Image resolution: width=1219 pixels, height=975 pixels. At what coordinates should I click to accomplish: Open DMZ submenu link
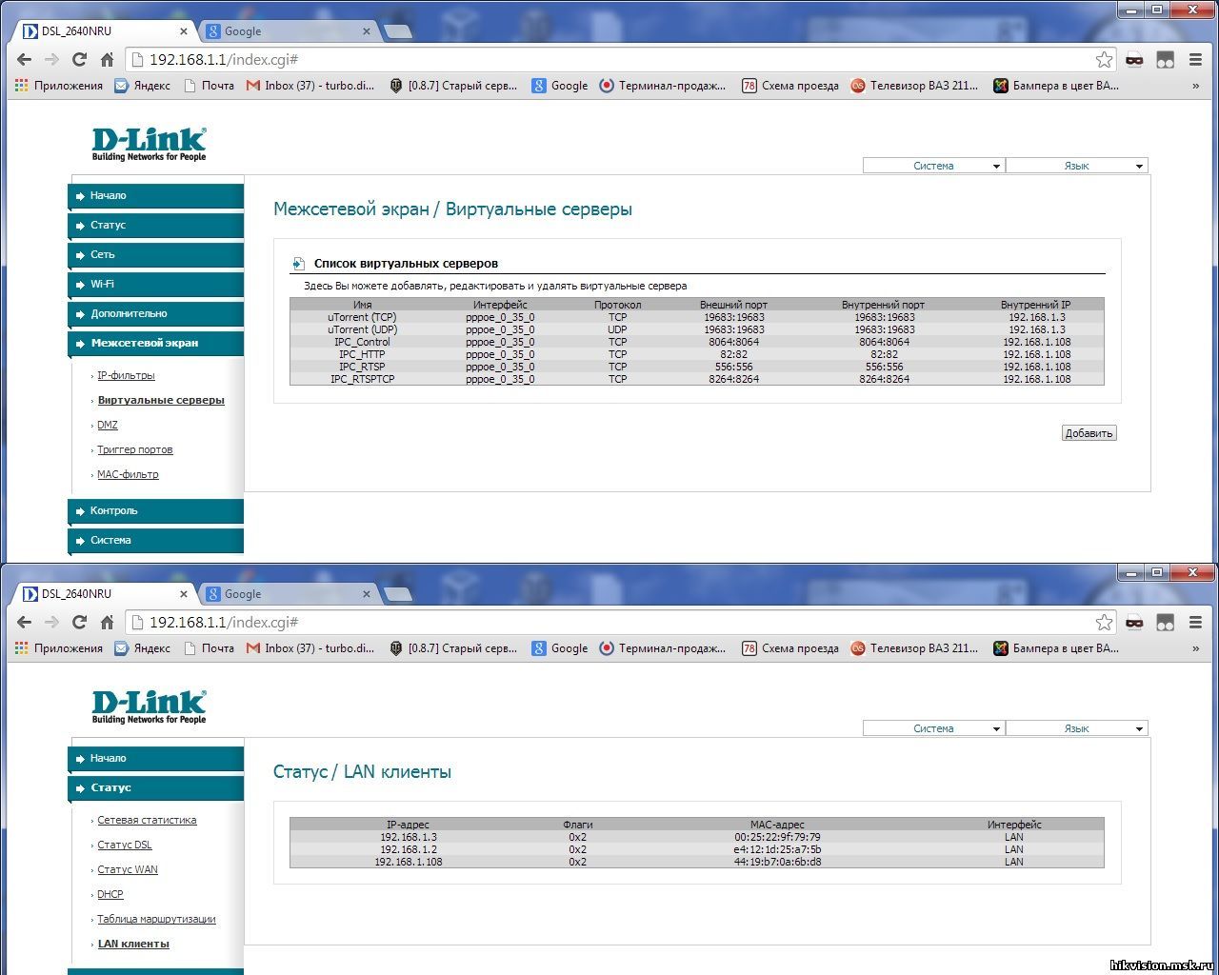coord(108,426)
